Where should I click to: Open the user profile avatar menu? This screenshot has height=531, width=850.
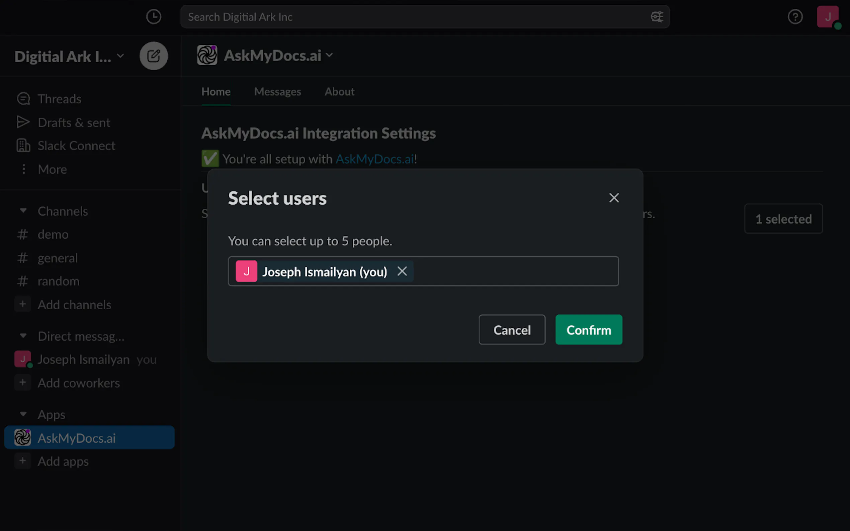(x=828, y=17)
